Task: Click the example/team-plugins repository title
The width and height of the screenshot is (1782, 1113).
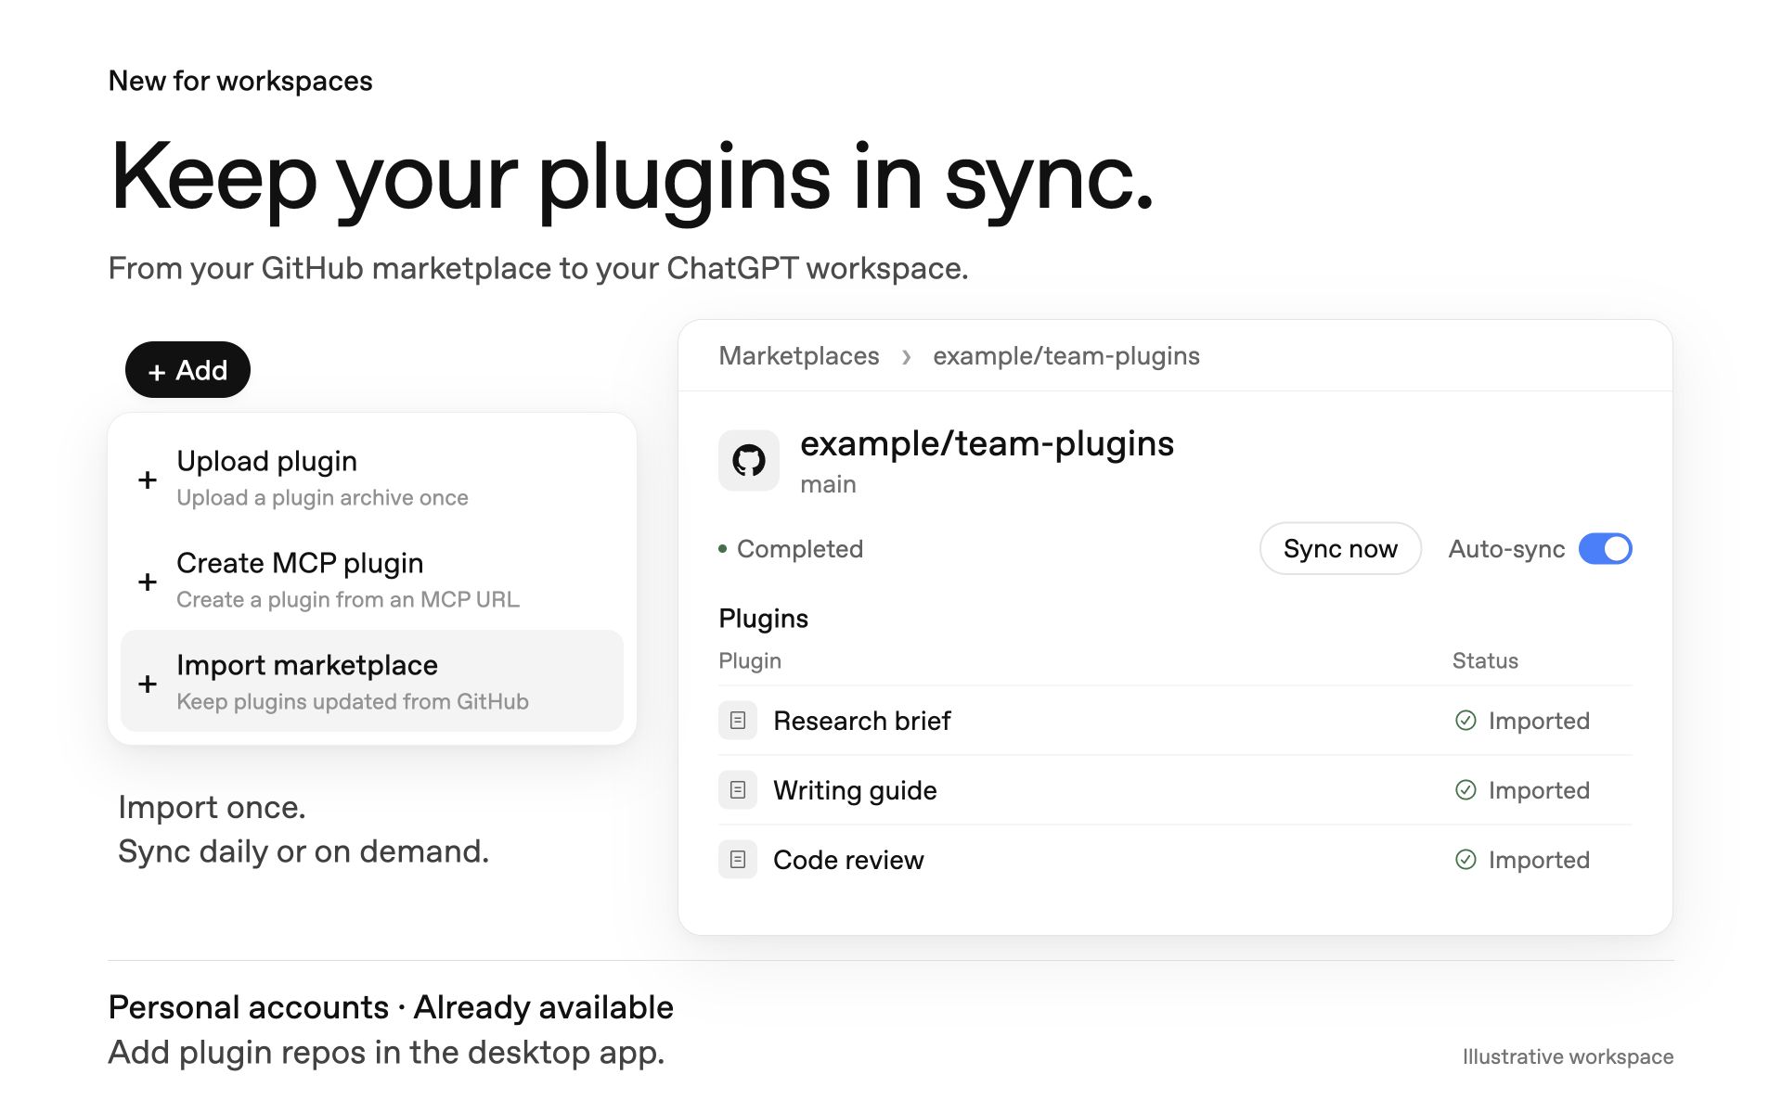Action: pyautogui.click(x=987, y=443)
